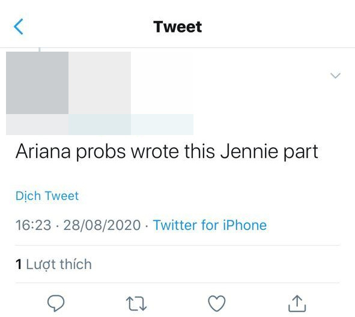Select the blurred username handle below avatar
This screenshot has height=317, width=355.
point(100,124)
